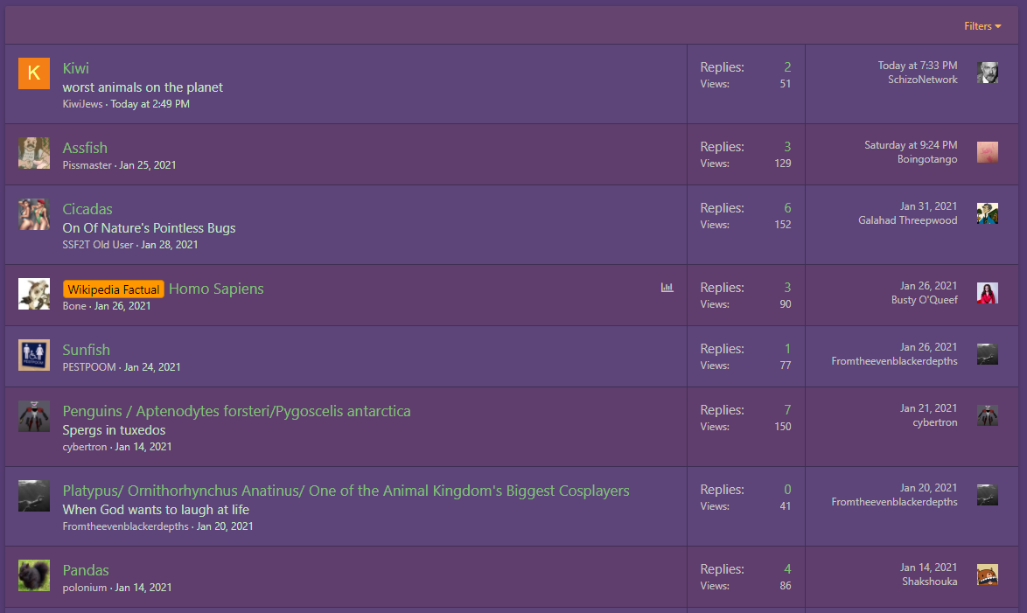Viewport: 1027px width, 613px height.
Task: Click the Shakshouka last poster name
Action: coord(929,582)
